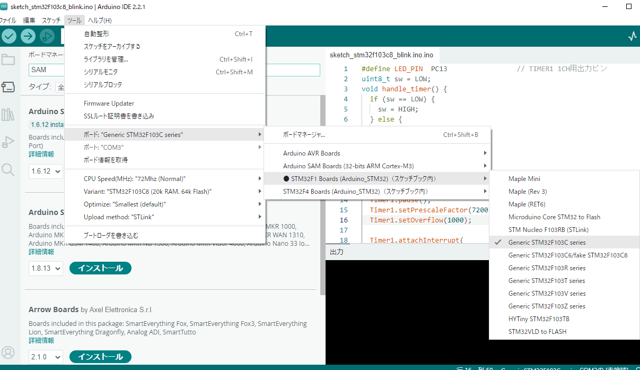640x370 pixels.
Task: Select Microduino Core STM32 to Flash
Action: click(x=564, y=217)
